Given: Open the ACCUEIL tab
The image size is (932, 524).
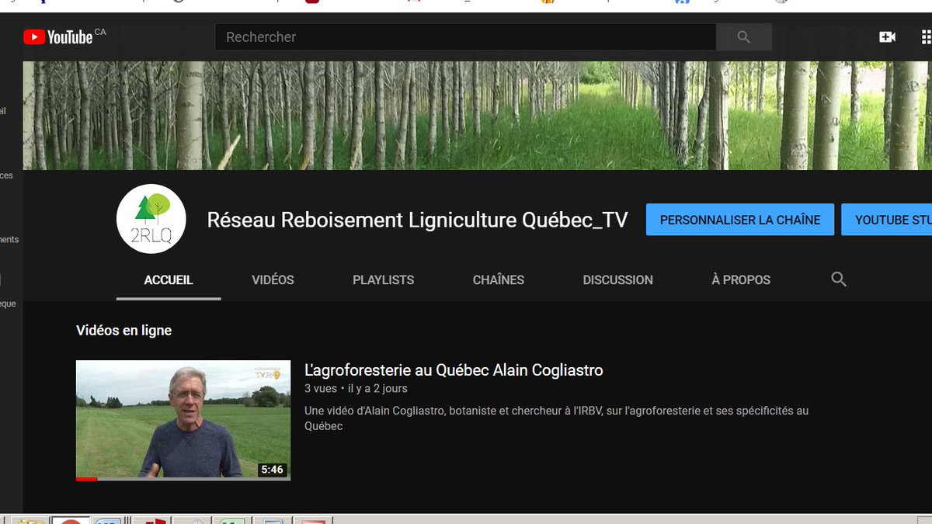Looking at the screenshot, I should pyautogui.click(x=169, y=280).
